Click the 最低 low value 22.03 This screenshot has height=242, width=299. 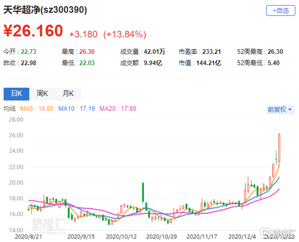pyautogui.click(x=87, y=63)
